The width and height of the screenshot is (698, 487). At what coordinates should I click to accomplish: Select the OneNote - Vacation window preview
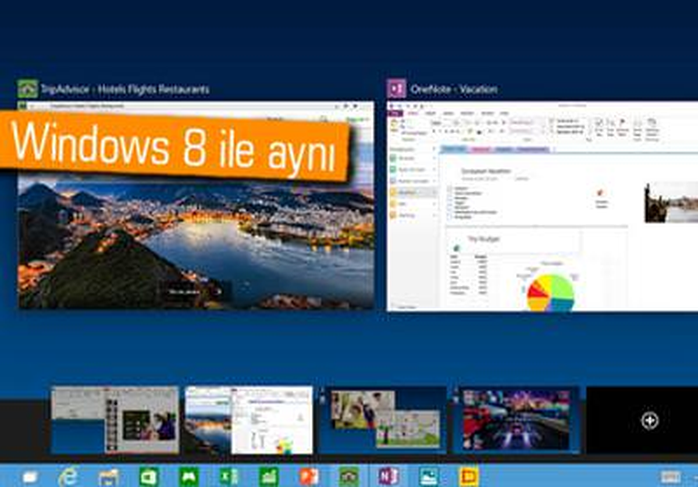(542, 206)
